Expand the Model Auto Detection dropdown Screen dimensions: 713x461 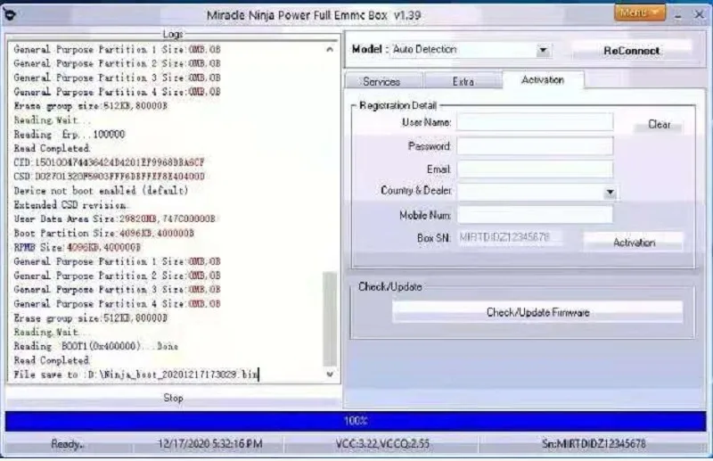pos(543,50)
